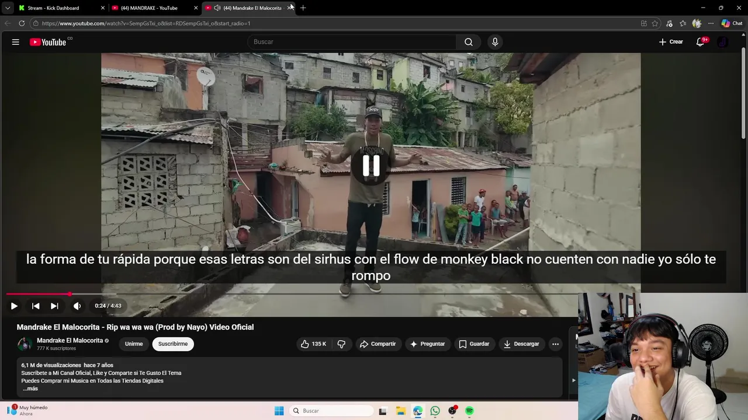Open the Copilot Chat button

pyautogui.click(x=732, y=23)
